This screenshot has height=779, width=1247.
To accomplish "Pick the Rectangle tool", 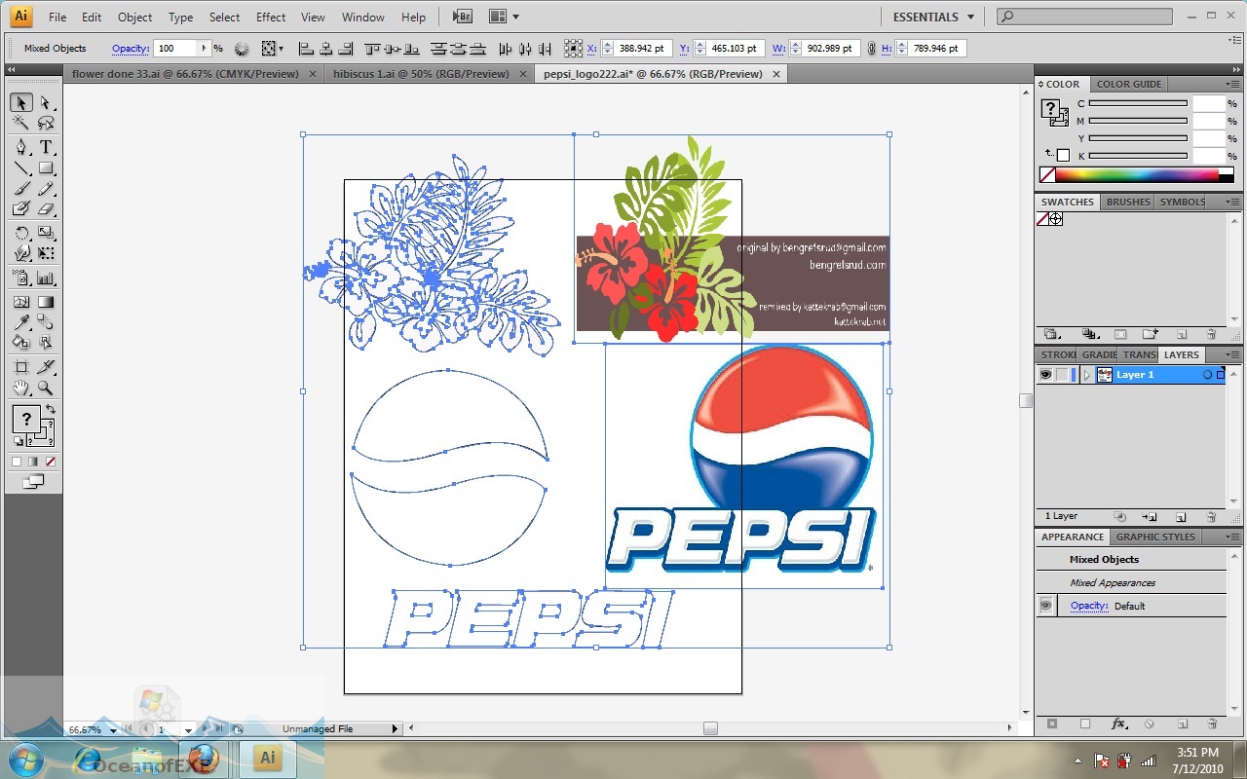I will [x=46, y=167].
